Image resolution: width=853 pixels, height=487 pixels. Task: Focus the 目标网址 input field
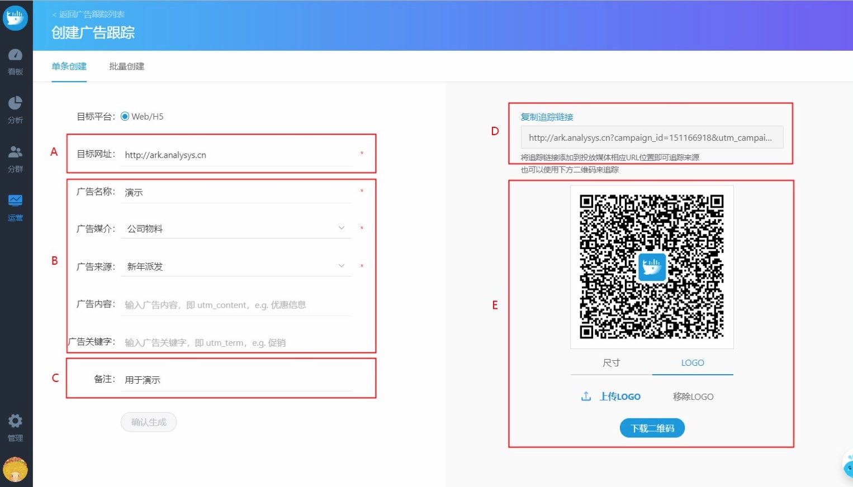[236, 155]
